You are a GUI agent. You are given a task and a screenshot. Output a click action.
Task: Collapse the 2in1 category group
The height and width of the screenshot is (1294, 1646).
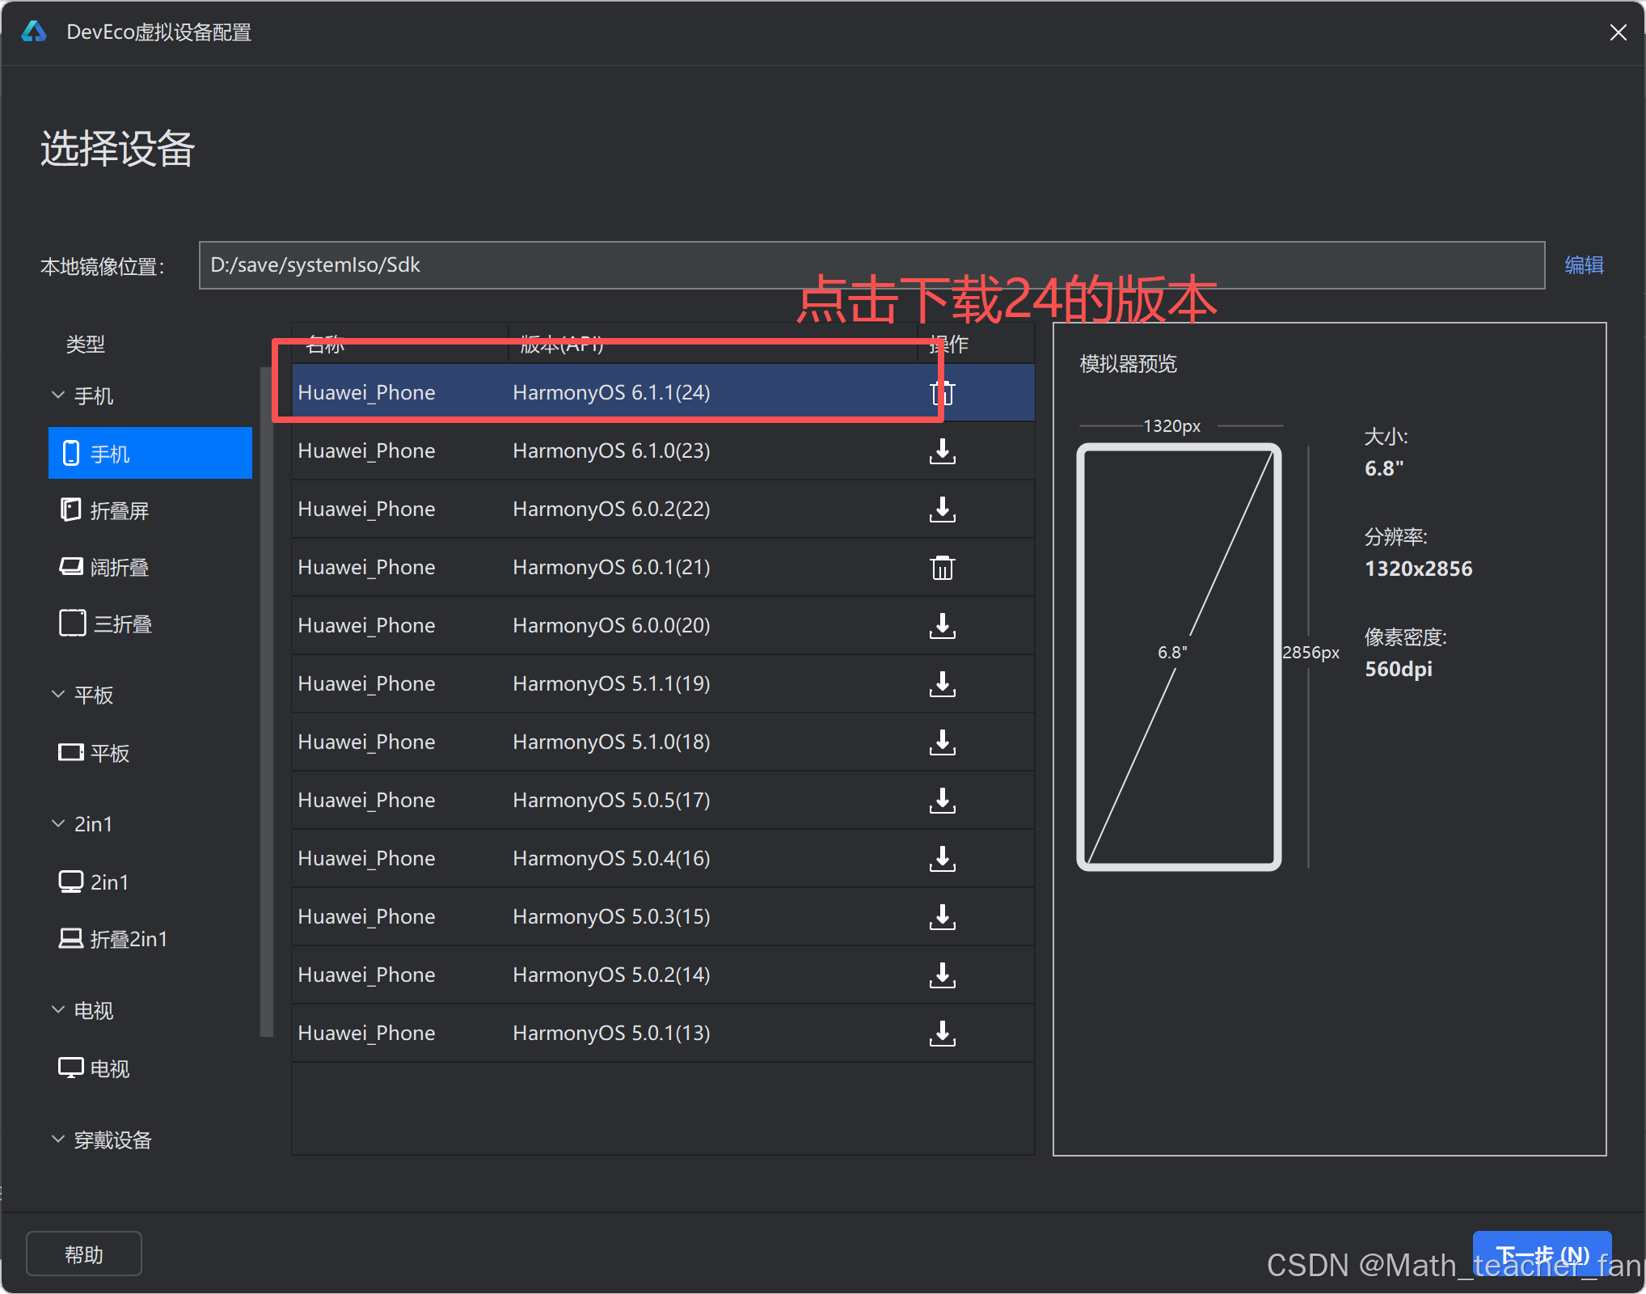point(58,823)
